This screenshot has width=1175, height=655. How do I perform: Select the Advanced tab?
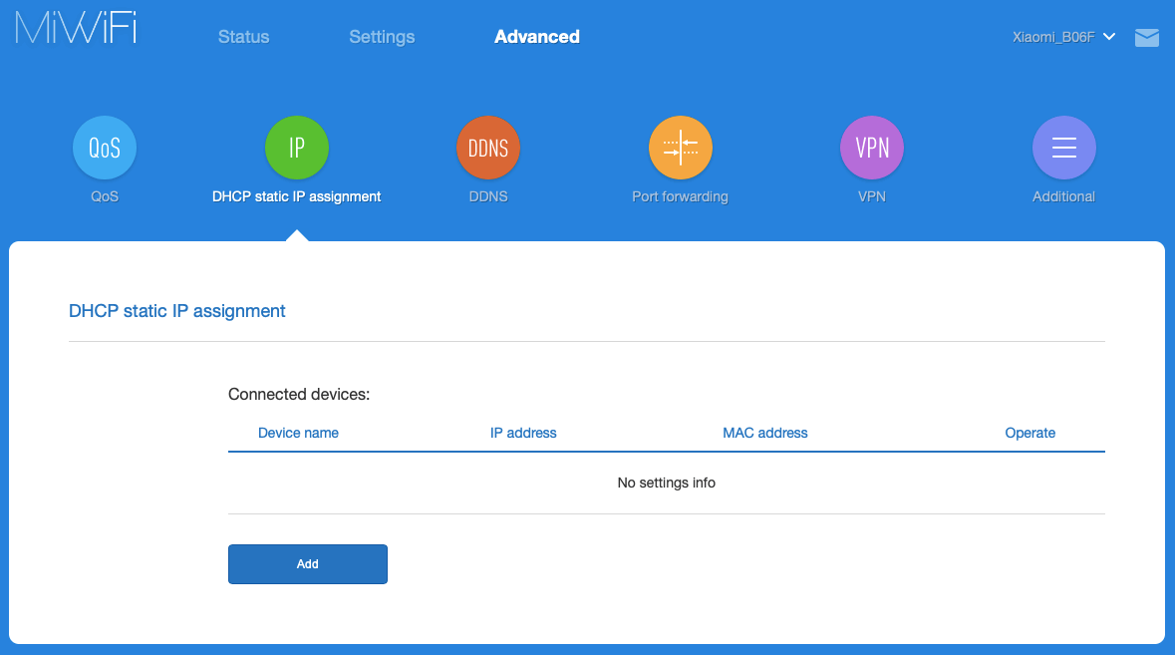(x=536, y=37)
